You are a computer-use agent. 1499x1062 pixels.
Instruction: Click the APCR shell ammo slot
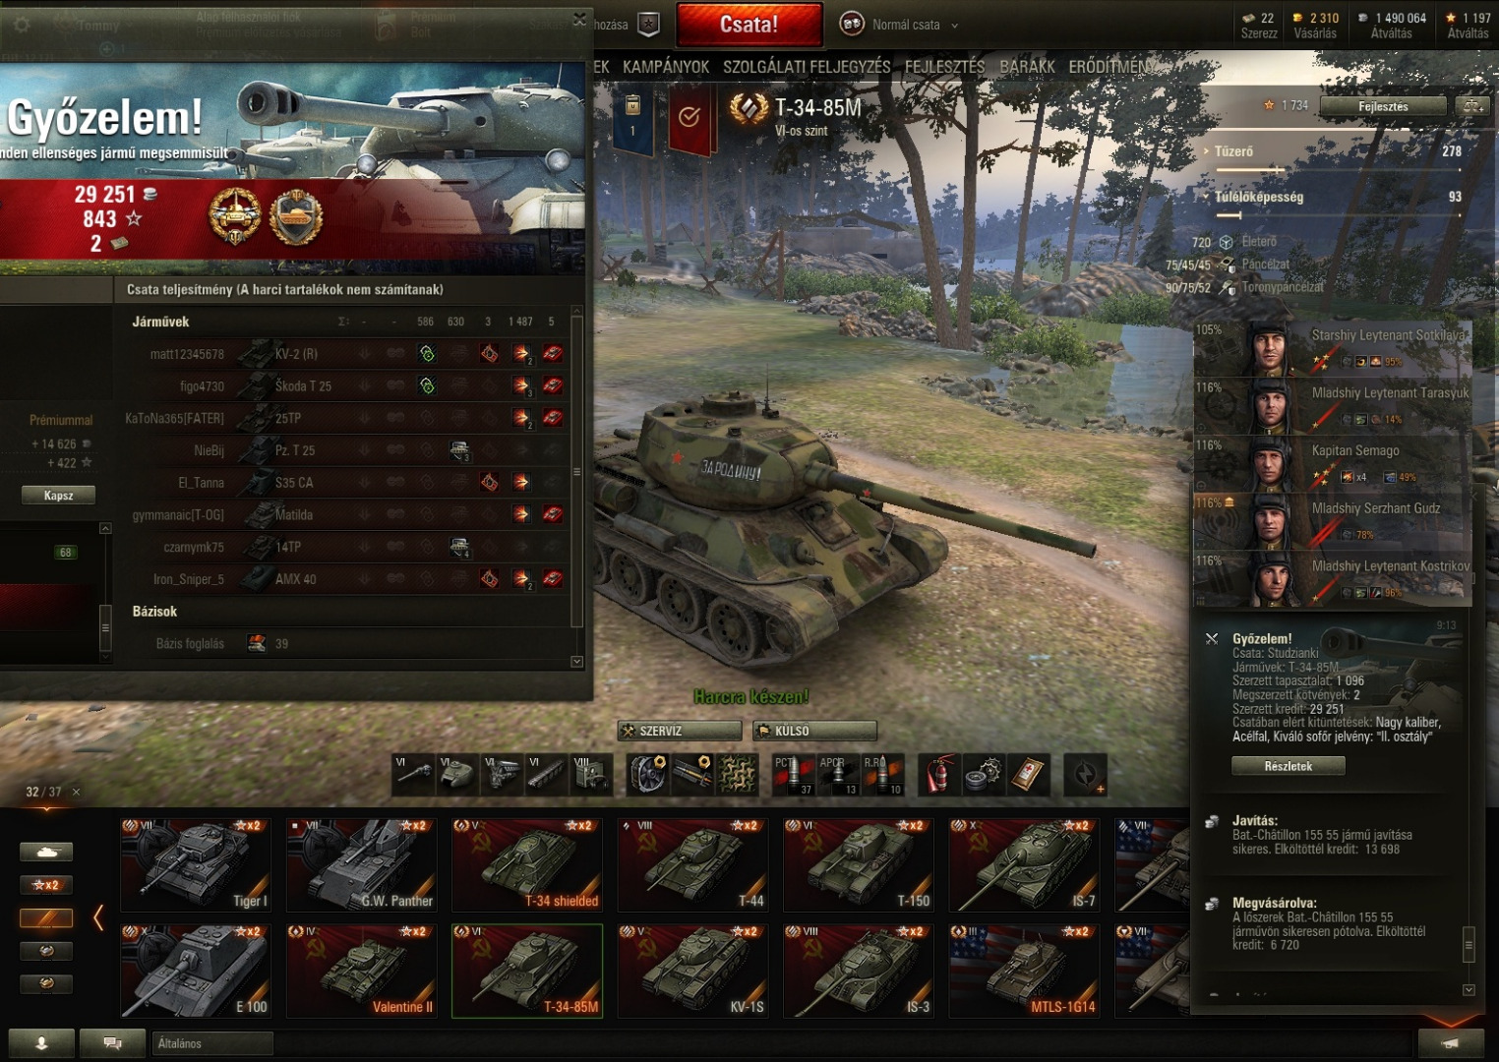pos(837,774)
